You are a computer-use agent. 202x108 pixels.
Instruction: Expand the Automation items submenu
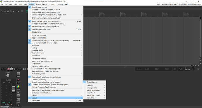[56, 53]
